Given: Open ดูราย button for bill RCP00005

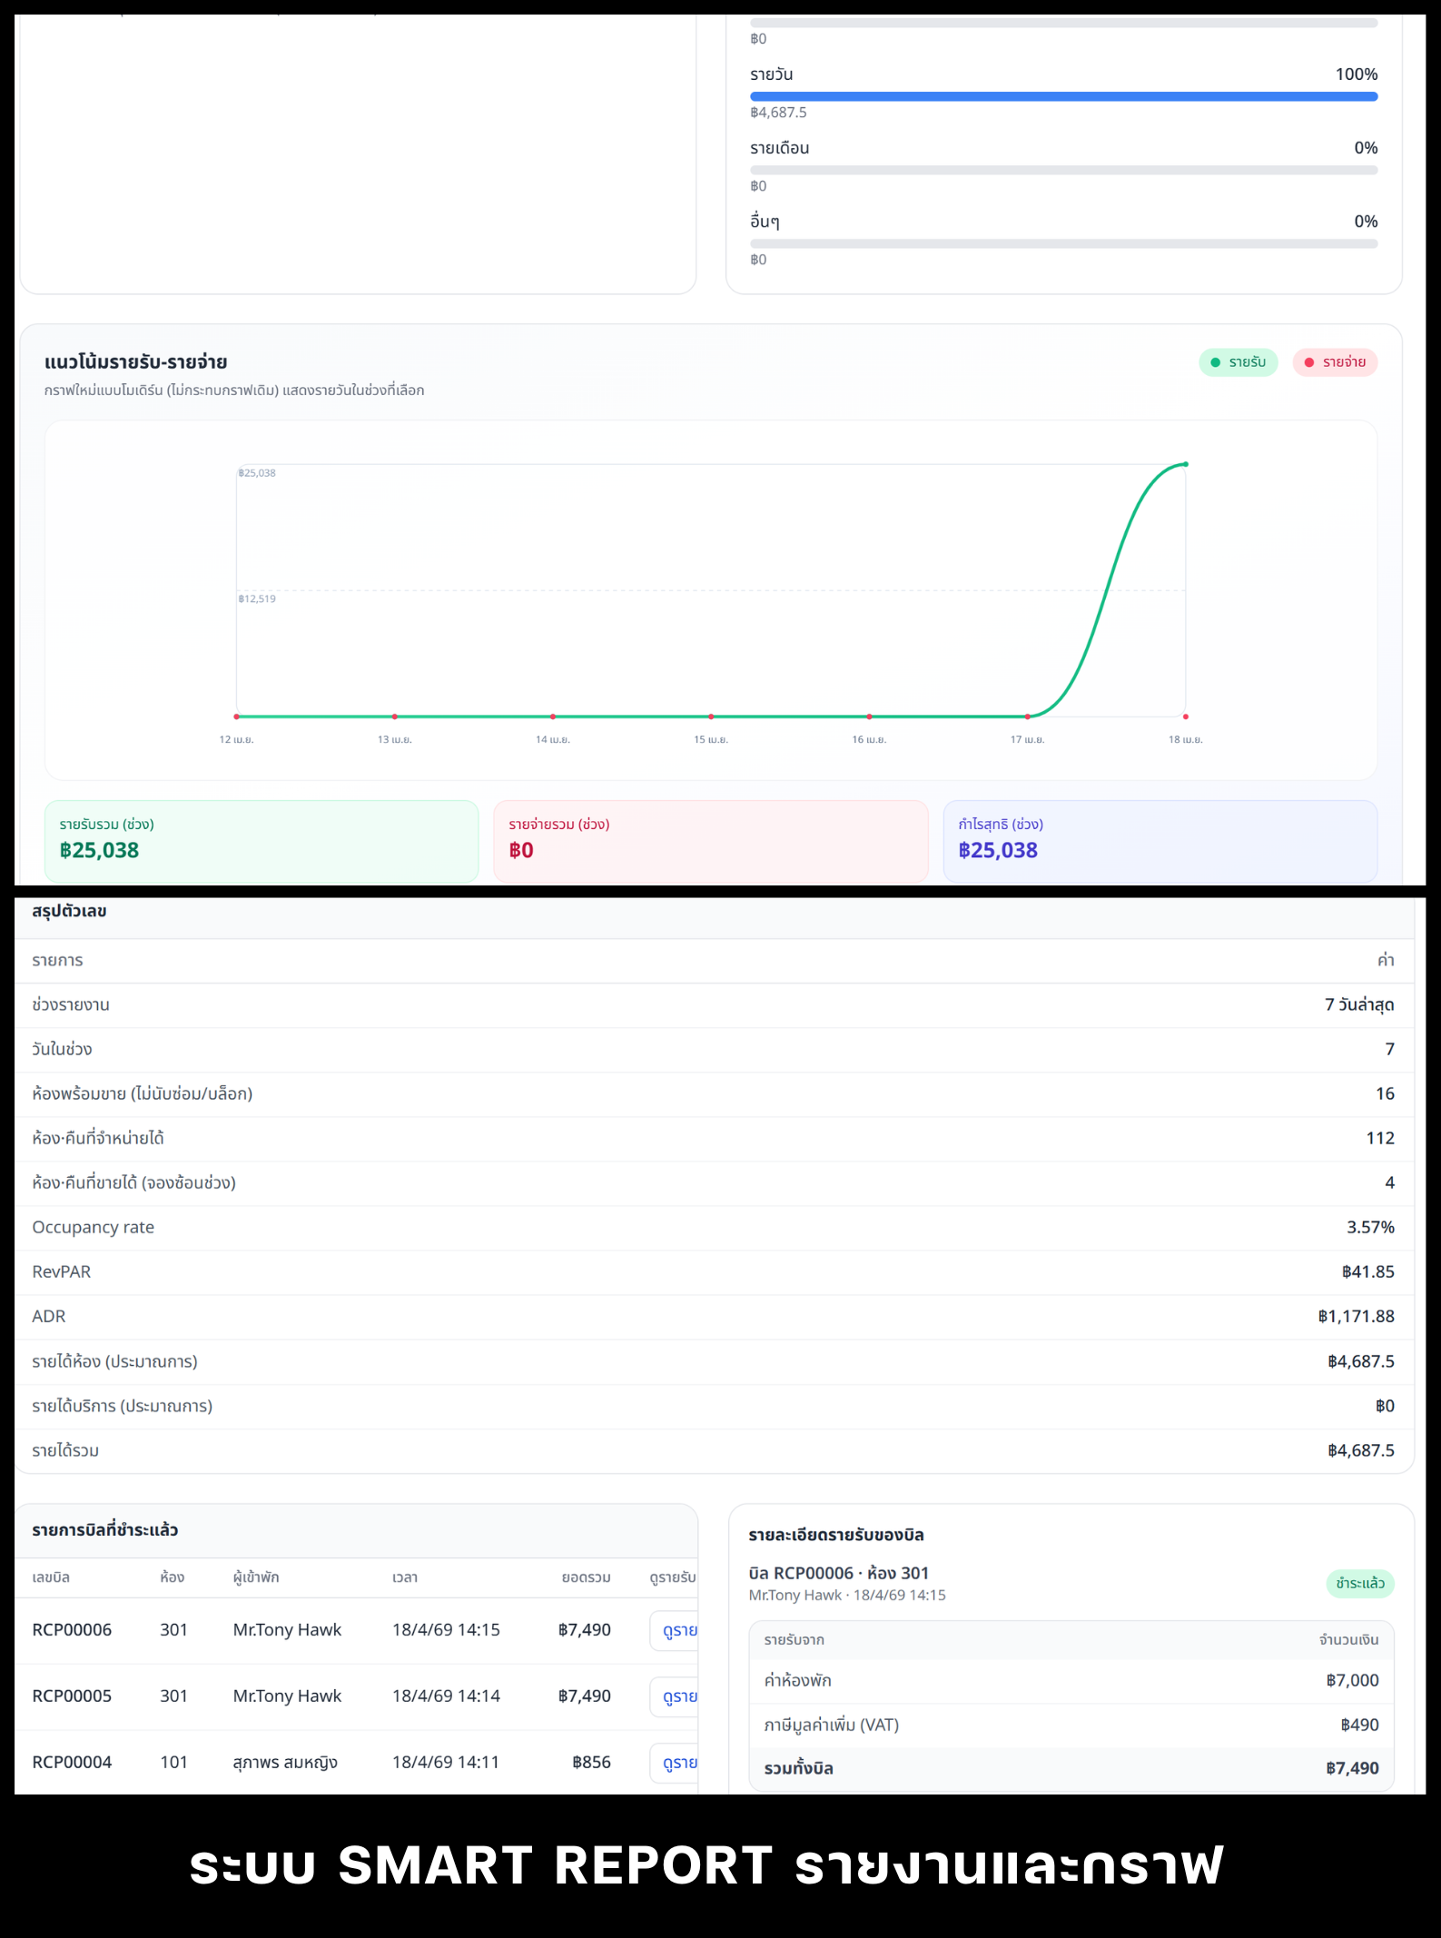Looking at the screenshot, I should point(676,1696).
